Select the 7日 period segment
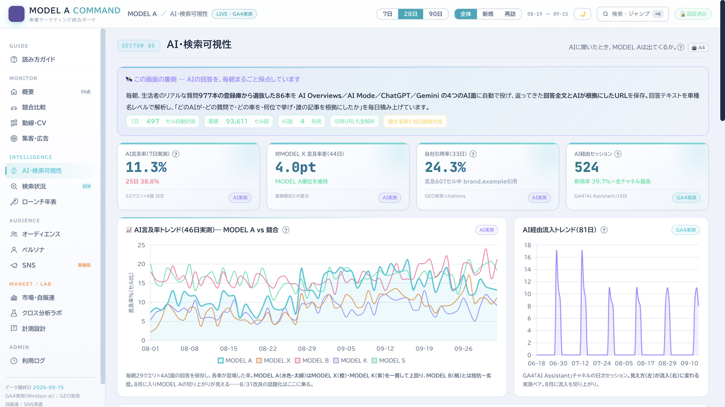This screenshot has width=725, height=407. pos(388,14)
